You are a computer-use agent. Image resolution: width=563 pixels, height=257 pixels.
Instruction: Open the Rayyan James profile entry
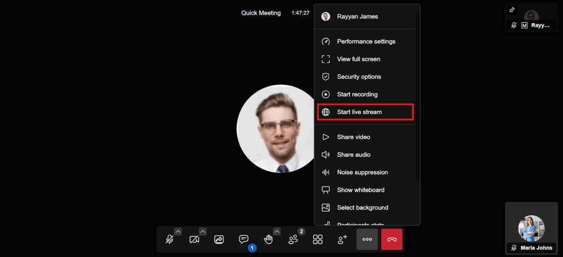click(x=357, y=17)
